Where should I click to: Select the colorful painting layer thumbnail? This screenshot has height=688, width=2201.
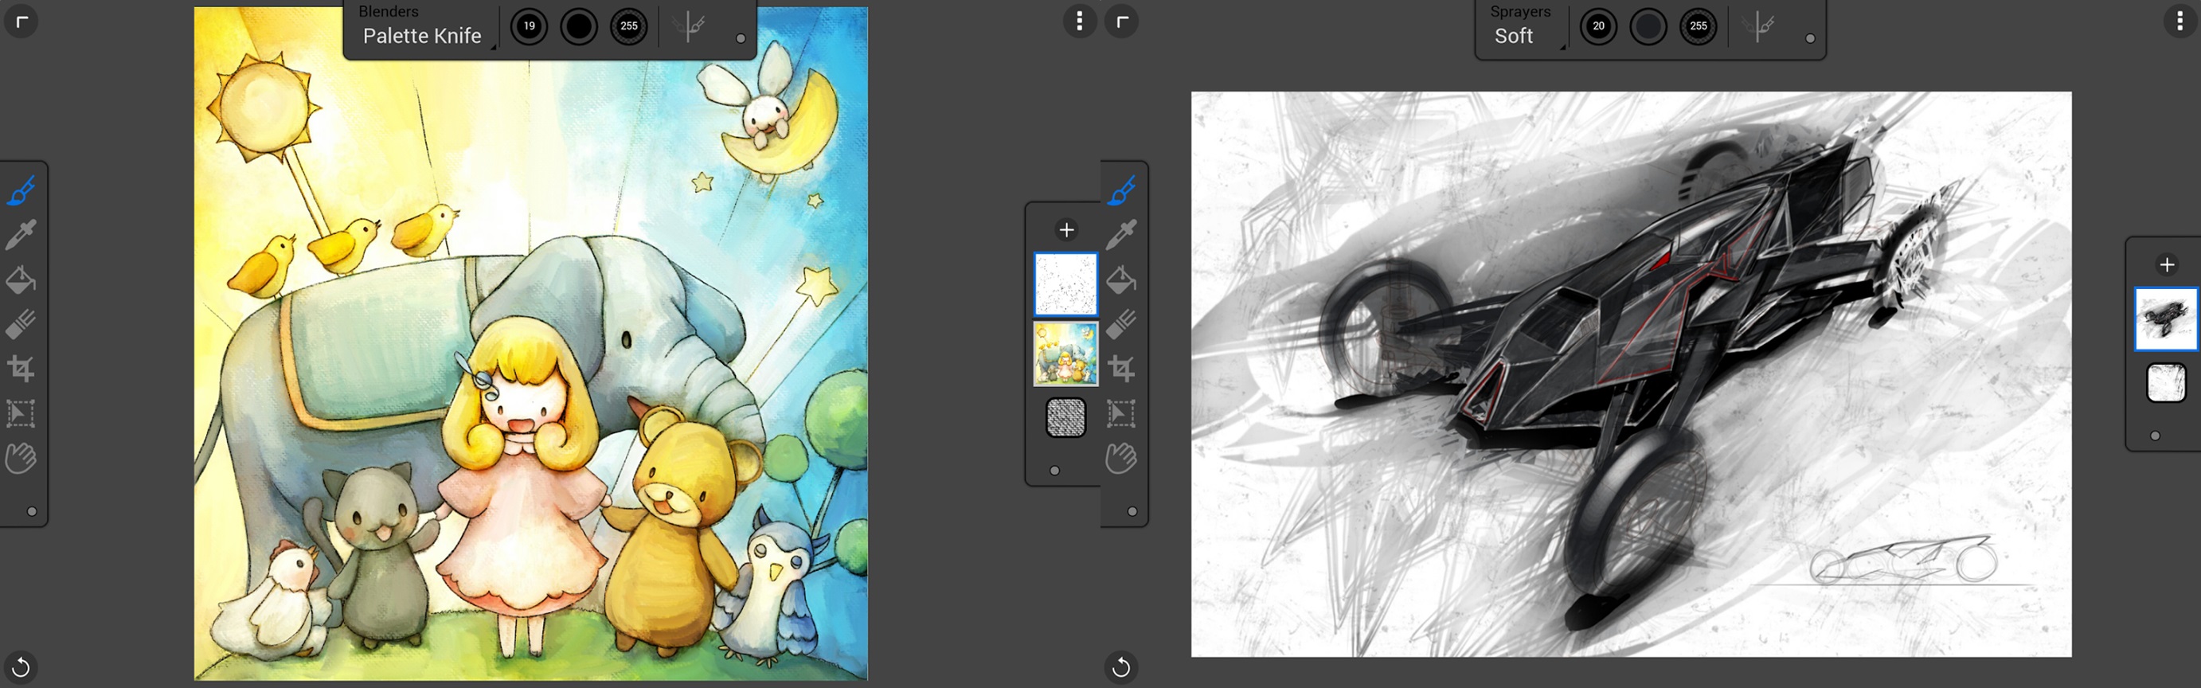click(x=1065, y=354)
